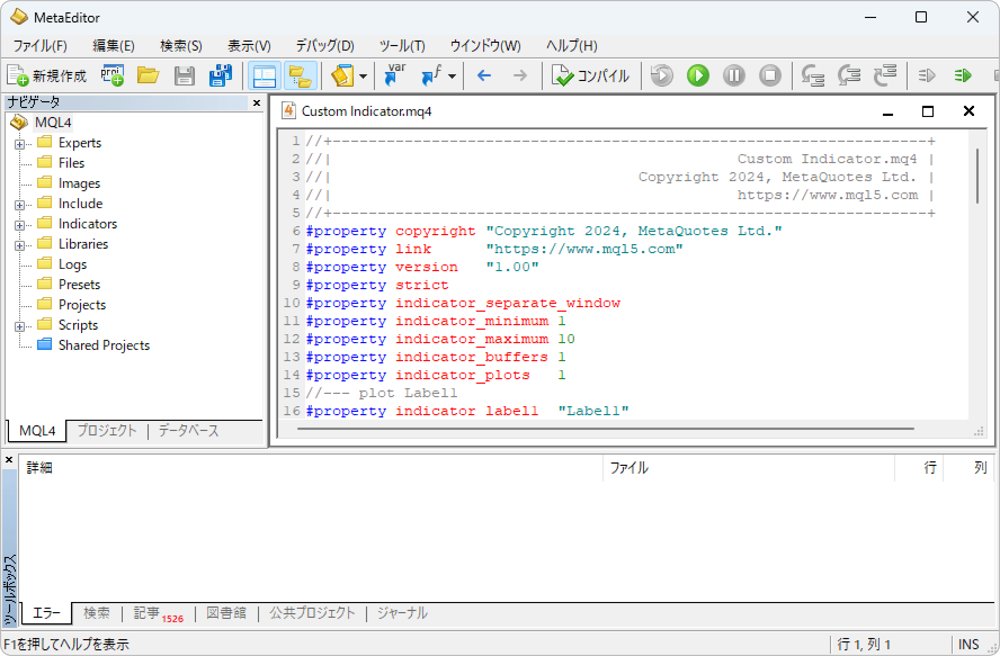Click the Compile (コンパイル) button

click(x=591, y=76)
